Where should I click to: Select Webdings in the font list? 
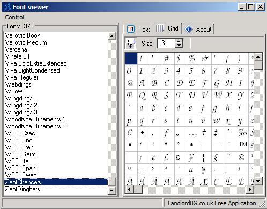18,84
